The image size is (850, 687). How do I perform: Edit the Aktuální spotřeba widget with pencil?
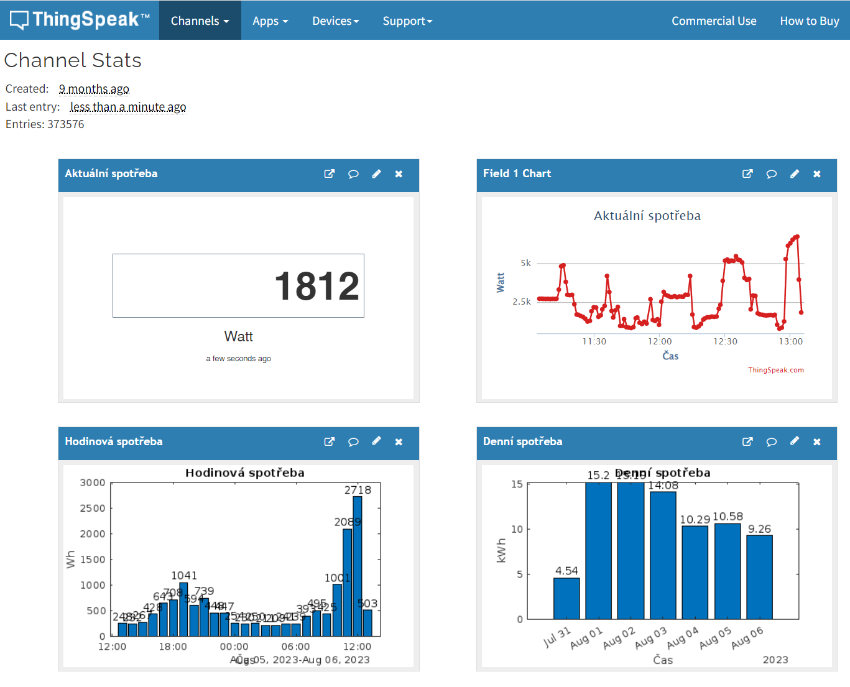click(376, 174)
